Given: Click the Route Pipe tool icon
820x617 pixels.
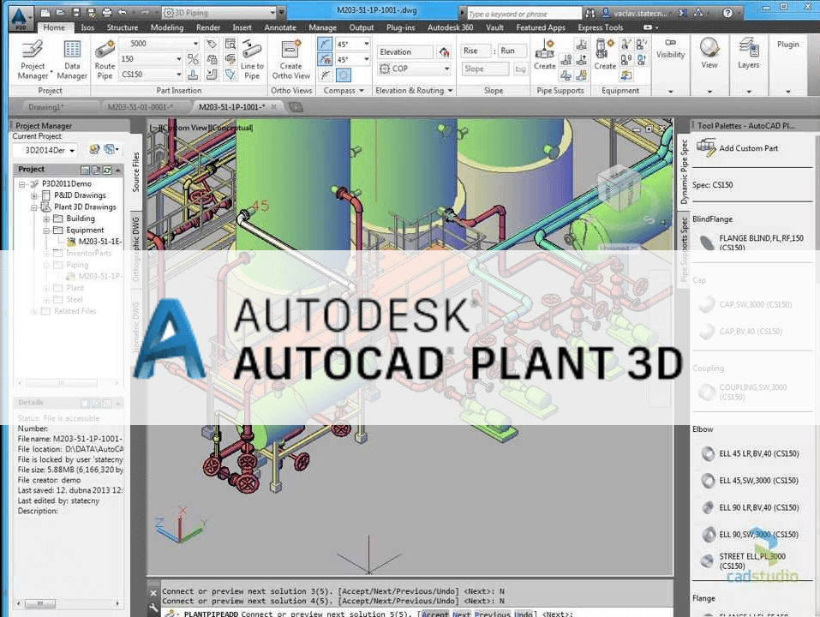Looking at the screenshot, I should tap(105, 50).
